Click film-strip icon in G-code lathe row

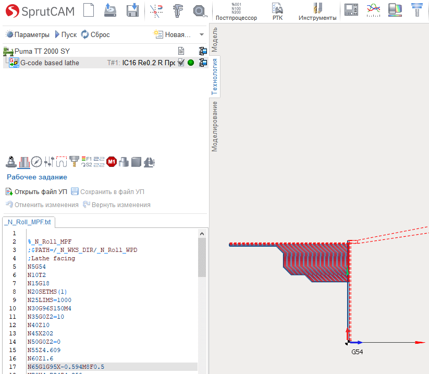coord(203,63)
